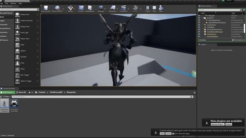Click Cancel on asset editors prompt

(x=168, y=134)
